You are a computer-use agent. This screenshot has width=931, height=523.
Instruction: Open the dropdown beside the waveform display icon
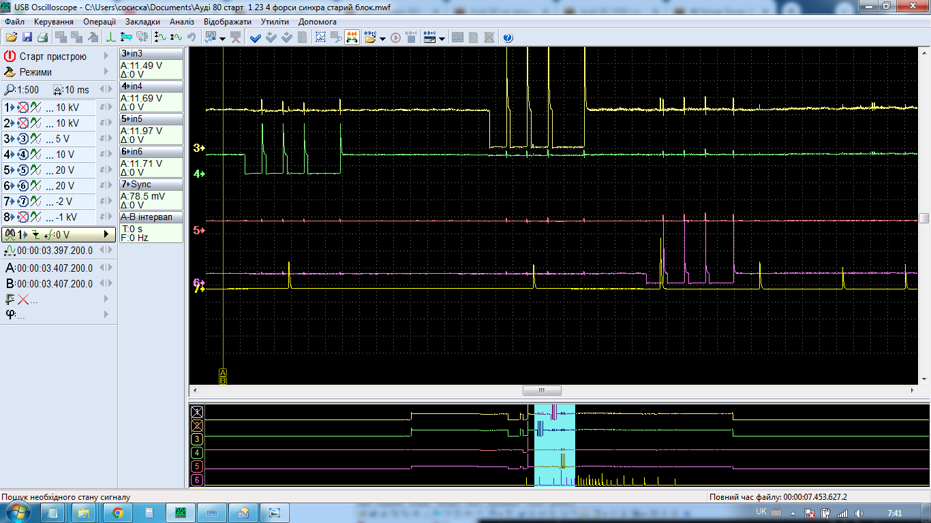pyautogui.click(x=222, y=38)
